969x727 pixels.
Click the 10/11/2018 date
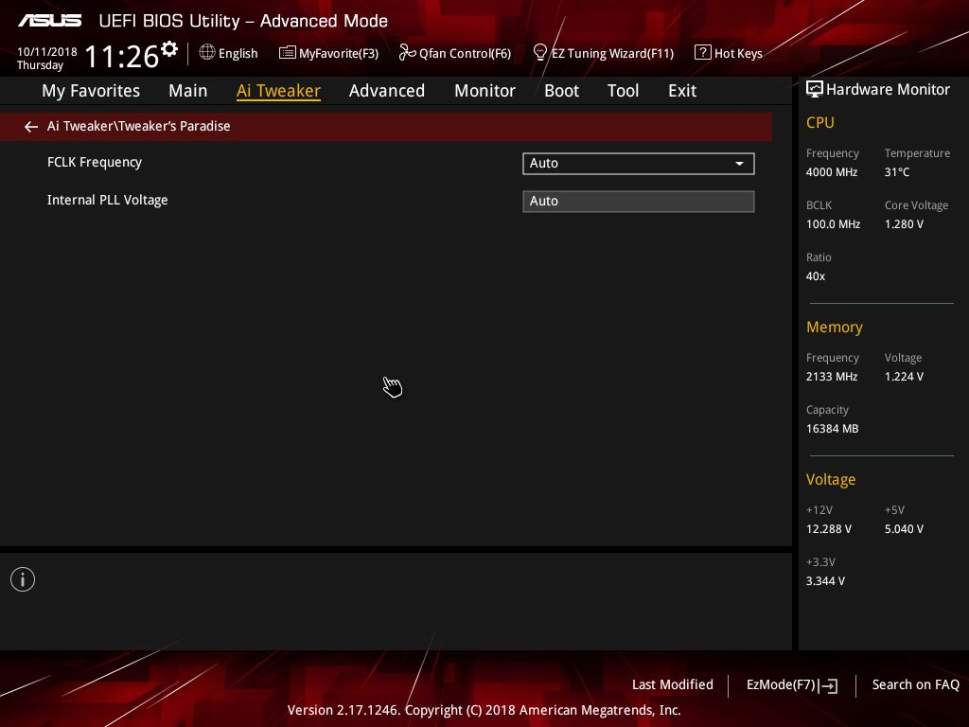pyautogui.click(x=47, y=52)
